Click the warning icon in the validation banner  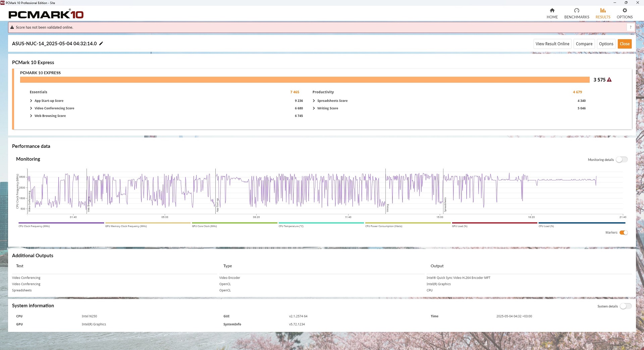(x=12, y=27)
